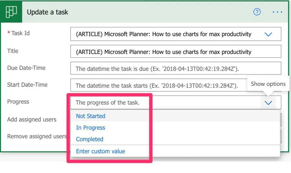291x173 pixels.
Task: Click the Progress field label
Action: 18,102
